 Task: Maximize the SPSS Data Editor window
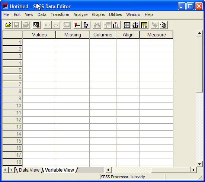coord(190,6)
